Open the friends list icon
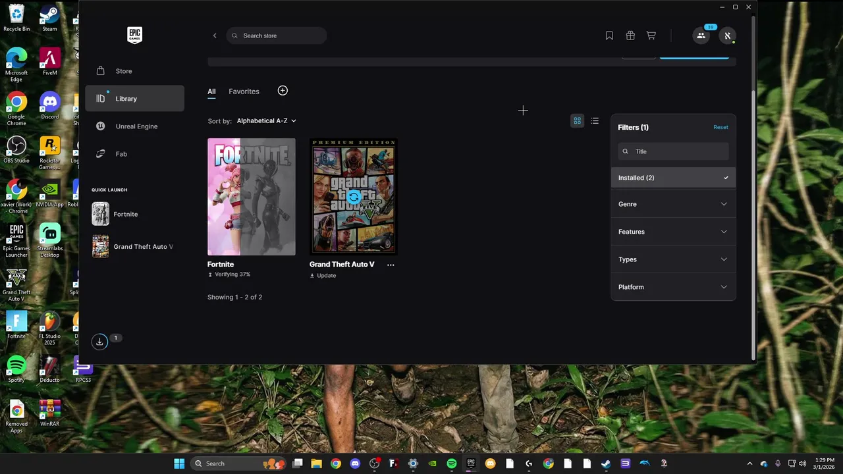 point(701,36)
